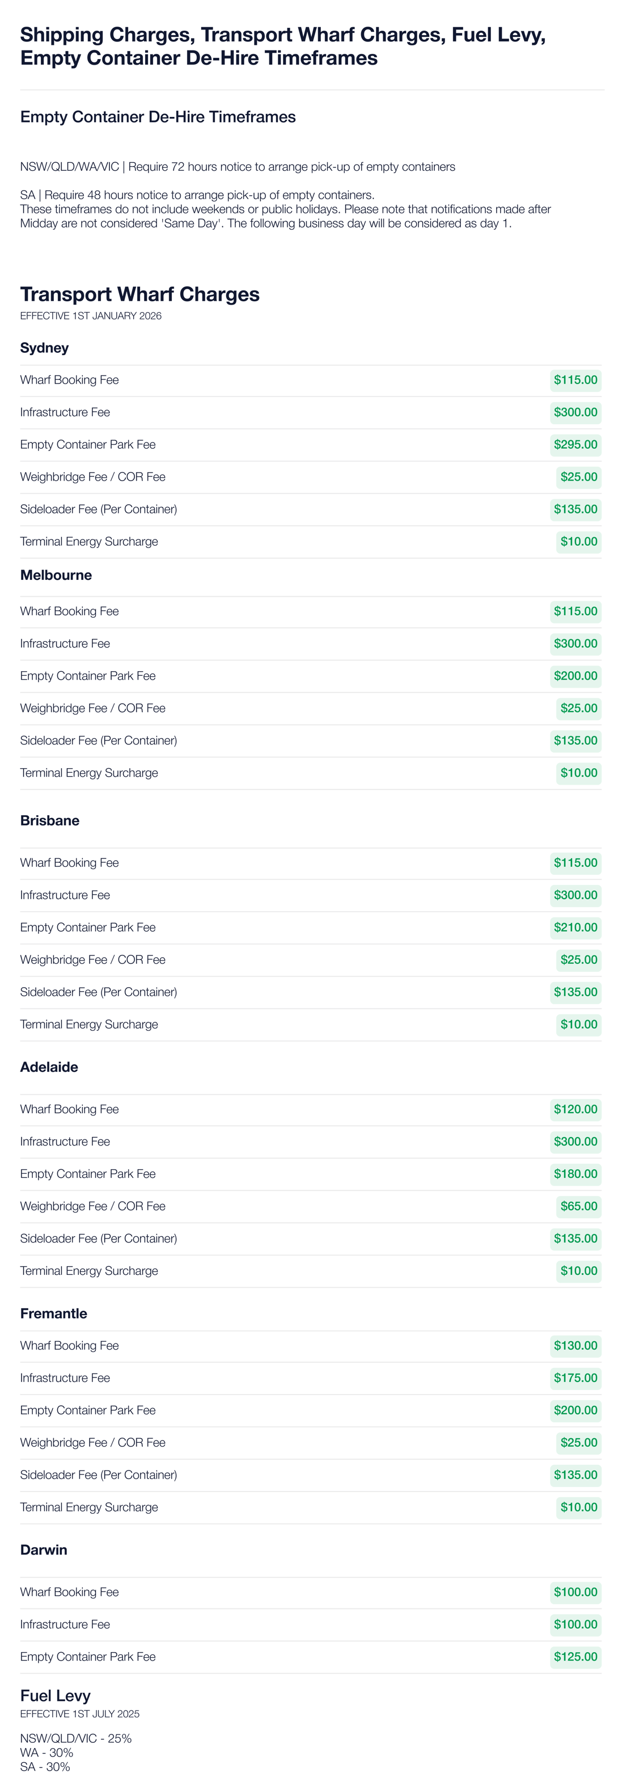This screenshot has width=635, height=1786.
Task: Click the Fuel Levy heading
Action: click(55, 1695)
